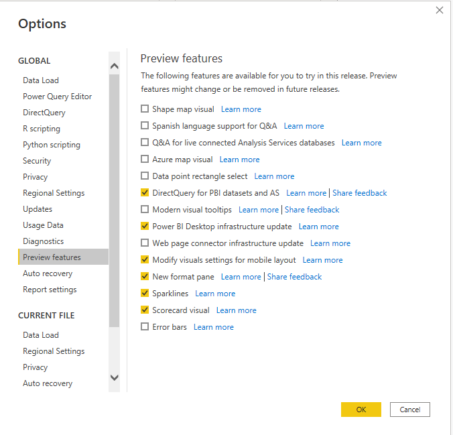The height and width of the screenshot is (435, 453).
Task: Open Learn more for Spanish language support
Action: (x=304, y=126)
